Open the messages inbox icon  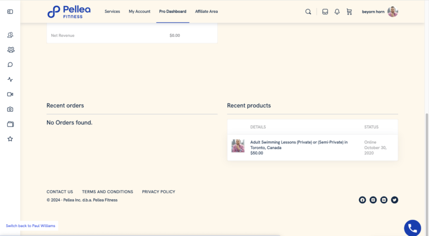(x=325, y=12)
